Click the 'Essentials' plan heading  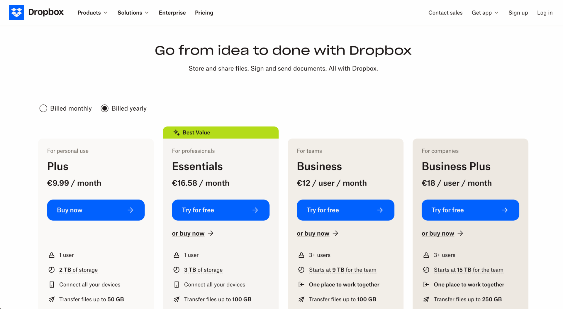tap(197, 166)
